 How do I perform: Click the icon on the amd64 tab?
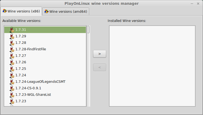[x=46, y=11]
